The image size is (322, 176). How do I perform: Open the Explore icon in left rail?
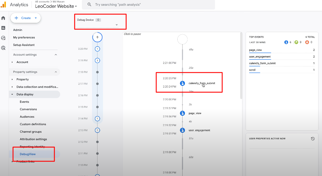click(x=3, y=38)
